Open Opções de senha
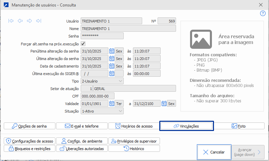Viewport: 269px width, 161px height. coord(29,126)
